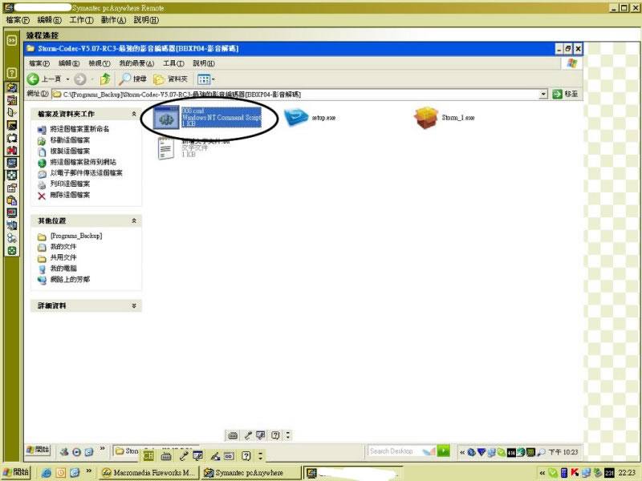Screen dimensions: 642x481
Task: Switch to the Macromedia Fireworks taskbar button
Action: (149, 472)
